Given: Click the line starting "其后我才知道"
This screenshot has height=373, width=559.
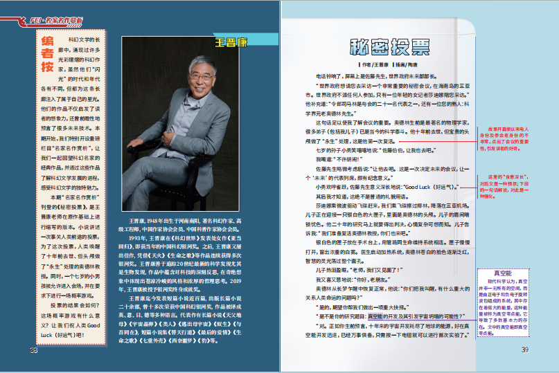Looking at the screenshot, I should 362,197.
